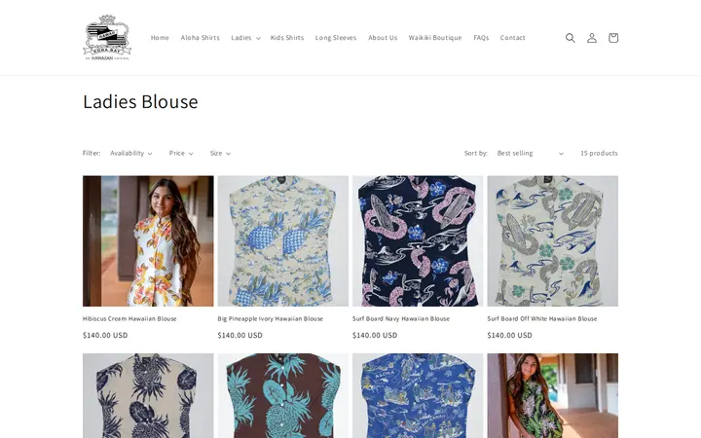
Task: Expand the Ladies navigation dropdown
Action: click(245, 38)
